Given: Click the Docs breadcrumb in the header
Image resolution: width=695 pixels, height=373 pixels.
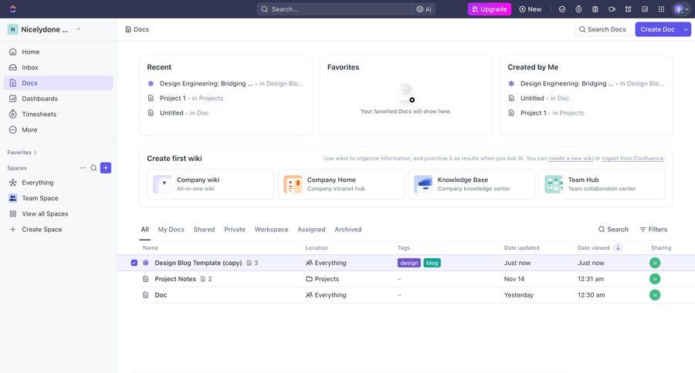Looking at the screenshot, I should (x=137, y=29).
